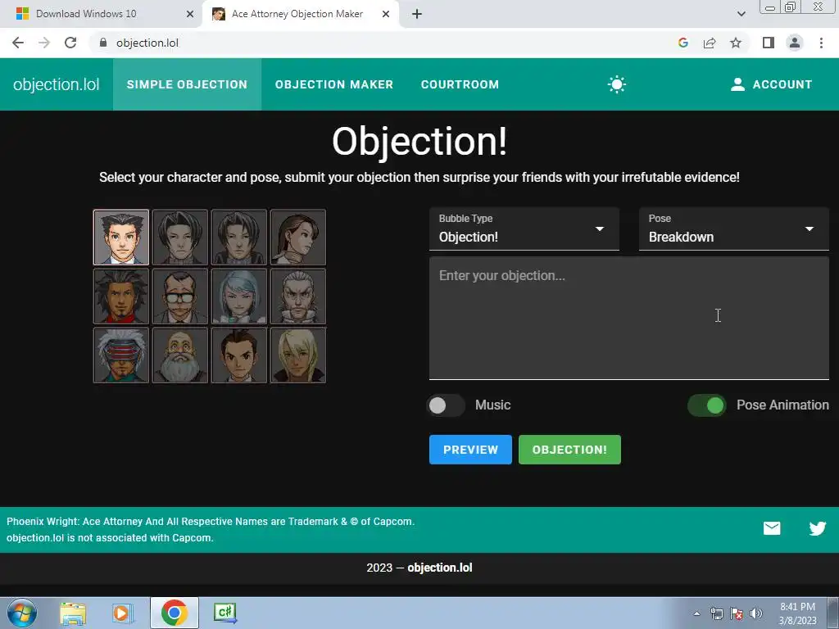Click the Account person icon
This screenshot has width=839, height=629.
coord(737,84)
